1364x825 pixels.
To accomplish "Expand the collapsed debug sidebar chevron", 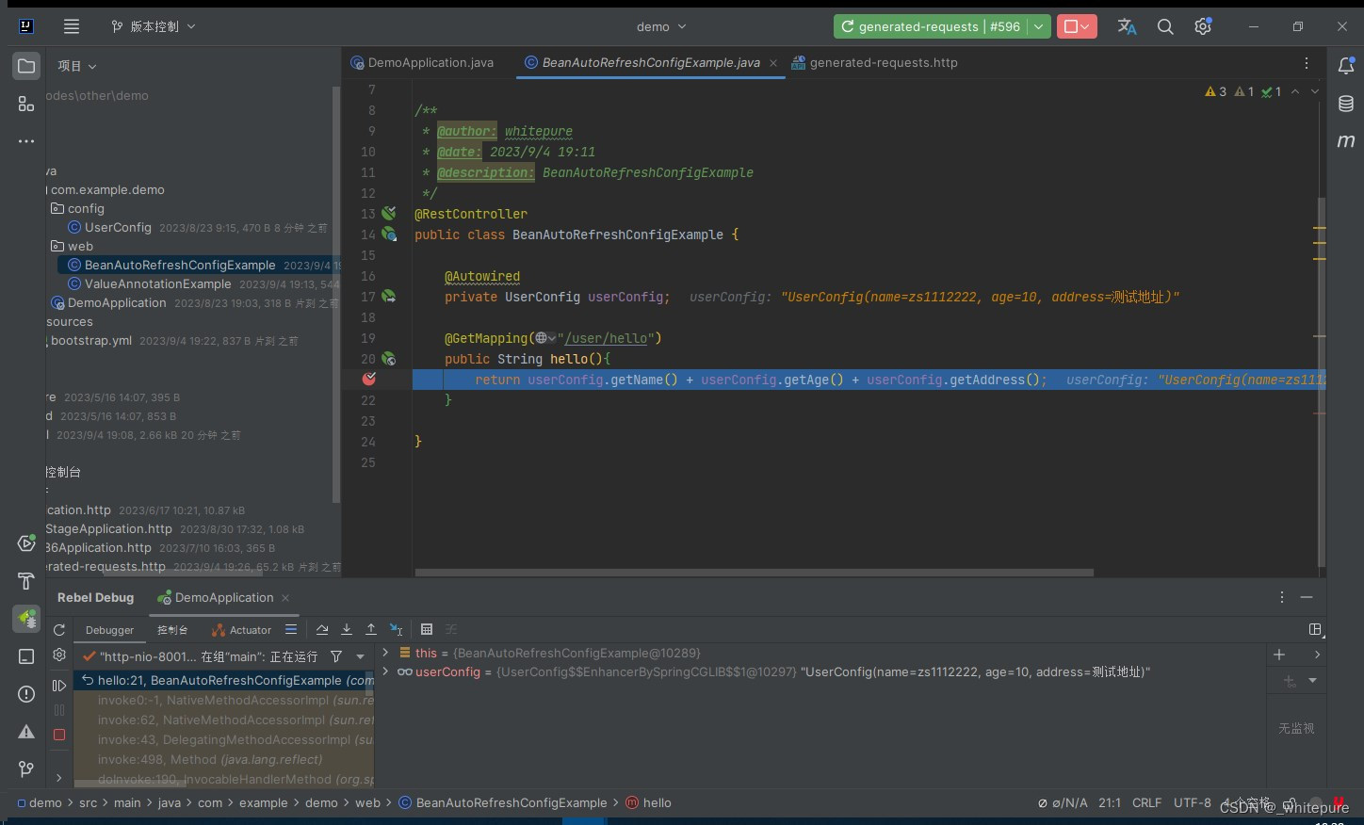I will [58, 778].
